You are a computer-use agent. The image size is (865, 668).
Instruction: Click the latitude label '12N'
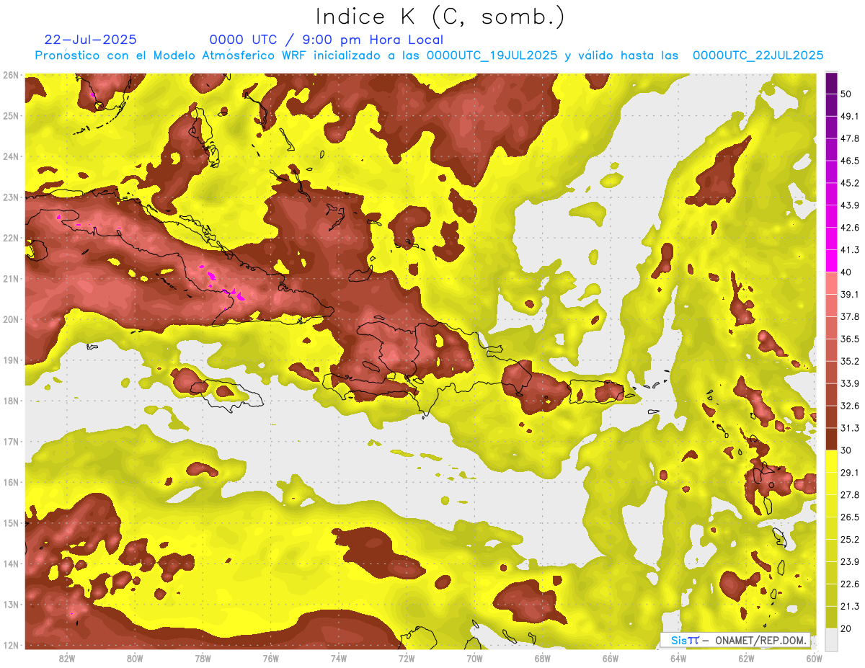tap(11, 645)
